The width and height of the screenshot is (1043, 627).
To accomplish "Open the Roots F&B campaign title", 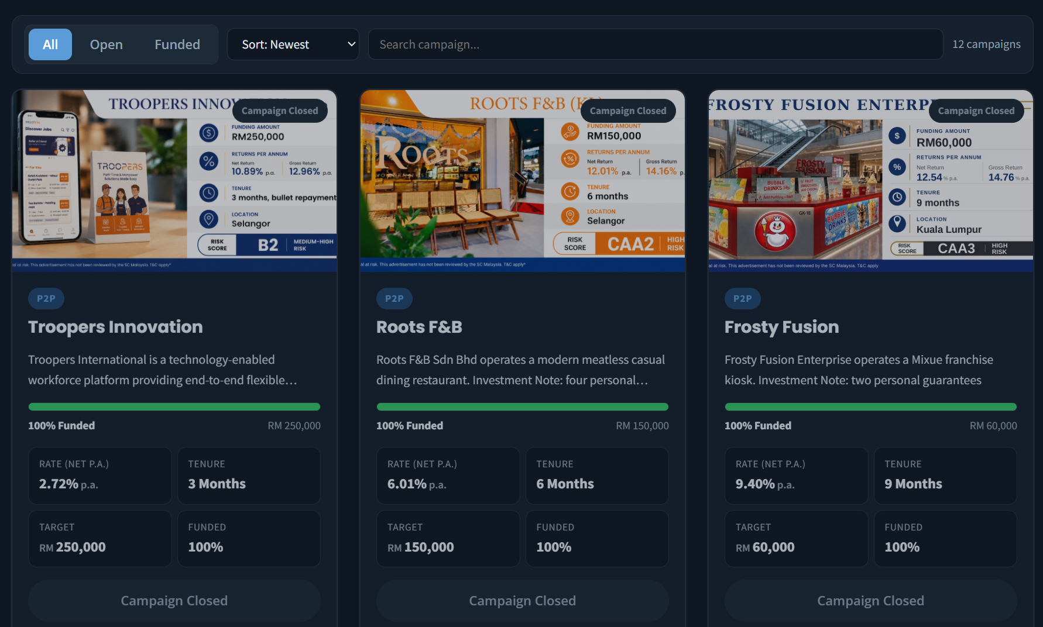I will (419, 326).
